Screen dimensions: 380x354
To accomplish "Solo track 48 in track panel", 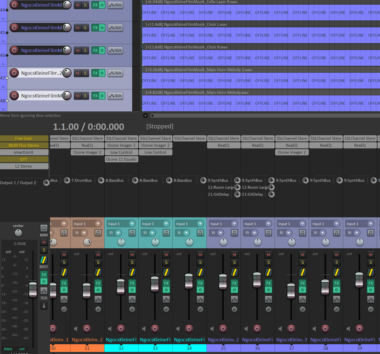I will point(85,96).
